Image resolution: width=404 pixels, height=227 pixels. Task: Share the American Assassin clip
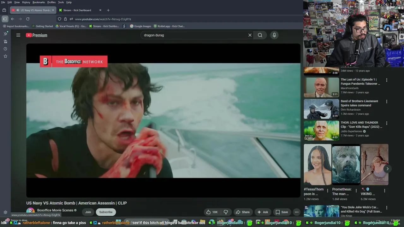pyautogui.click(x=243, y=212)
